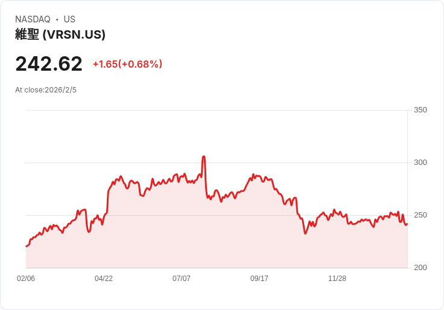Click the price line's dip after 09/17
Image resolution: width=444 pixels, height=310 pixels.
pyautogui.click(x=305, y=233)
